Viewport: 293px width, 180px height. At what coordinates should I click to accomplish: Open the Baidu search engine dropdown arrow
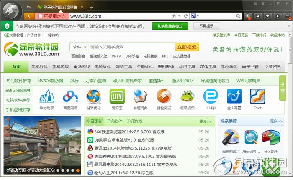coord(198,16)
